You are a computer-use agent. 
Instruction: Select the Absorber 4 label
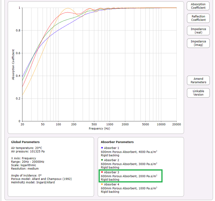pos(111,184)
